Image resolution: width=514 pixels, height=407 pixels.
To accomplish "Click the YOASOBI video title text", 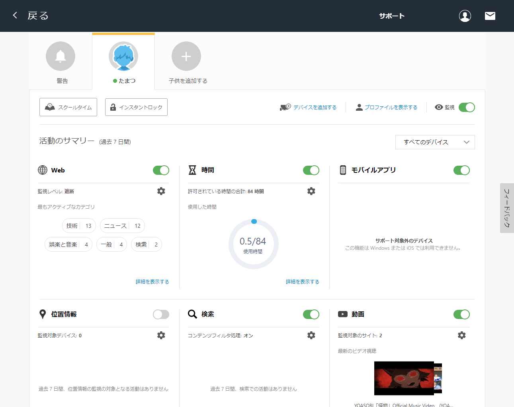I will point(404,405).
